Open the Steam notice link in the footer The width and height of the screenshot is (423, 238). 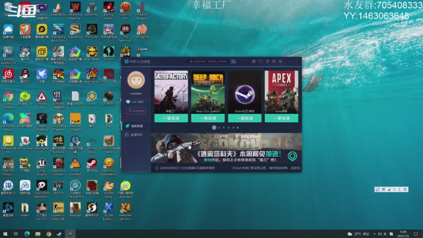(x=266, y=168)
